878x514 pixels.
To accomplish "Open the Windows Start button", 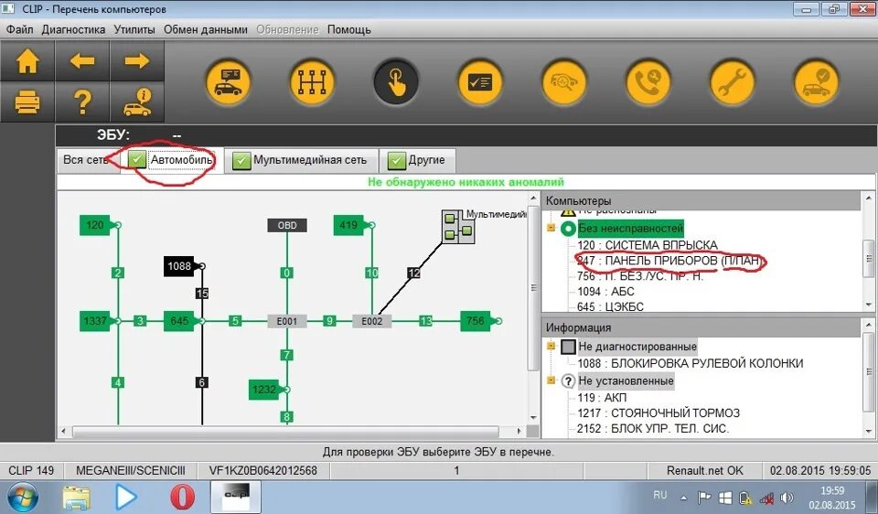I will 21,498.
